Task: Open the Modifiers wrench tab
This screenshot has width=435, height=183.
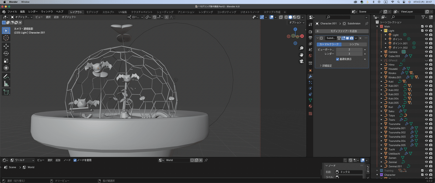Action: click(x=310, y=77)
